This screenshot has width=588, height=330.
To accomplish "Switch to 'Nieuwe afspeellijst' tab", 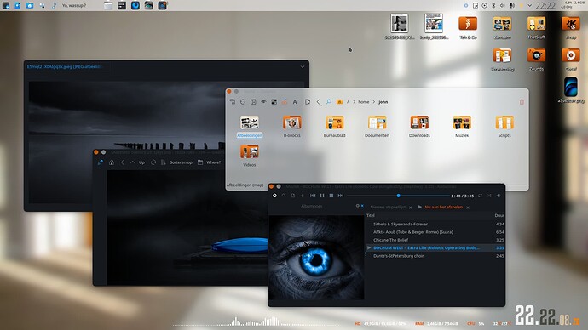I will pyautogui.click(x=388, y=207).
